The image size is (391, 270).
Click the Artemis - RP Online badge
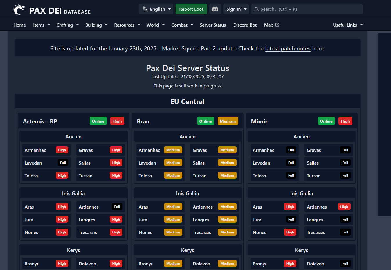(x=98, y=121)
